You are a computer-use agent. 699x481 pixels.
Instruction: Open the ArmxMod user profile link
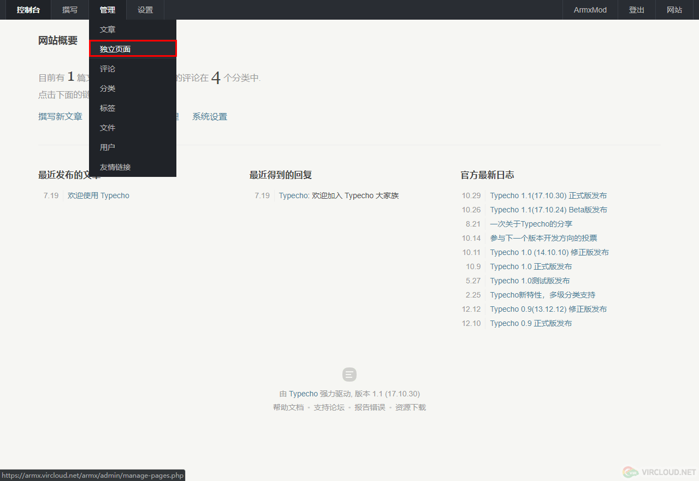point(590,10)
